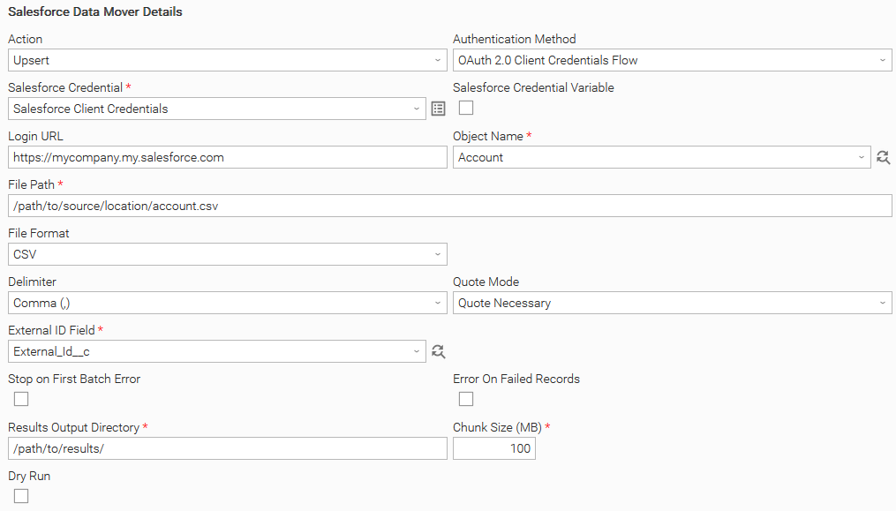Enable Salesforce Credential Variable checkbox
The width and height of the screenshot is (896, 511).
[x=466, y=108]
